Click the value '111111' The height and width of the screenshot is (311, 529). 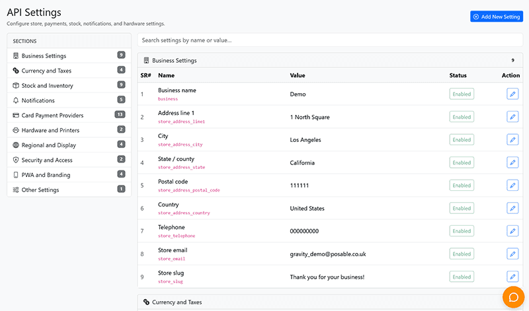point(300,186)
